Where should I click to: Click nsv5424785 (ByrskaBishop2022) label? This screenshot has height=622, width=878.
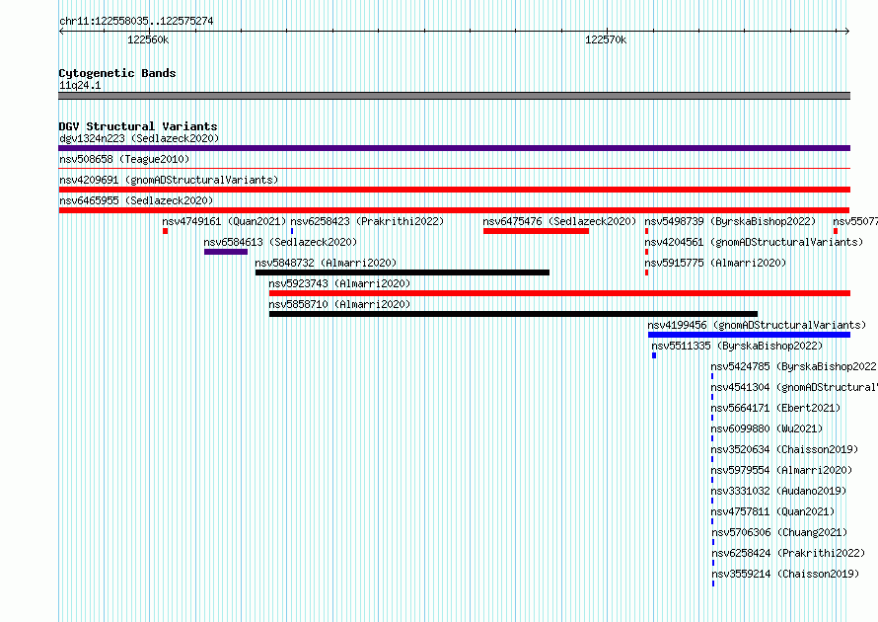click(794, 366)
